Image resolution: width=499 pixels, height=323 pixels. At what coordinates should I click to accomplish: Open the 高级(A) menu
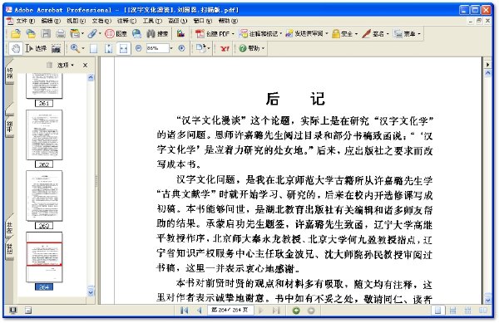pos(177,21)
